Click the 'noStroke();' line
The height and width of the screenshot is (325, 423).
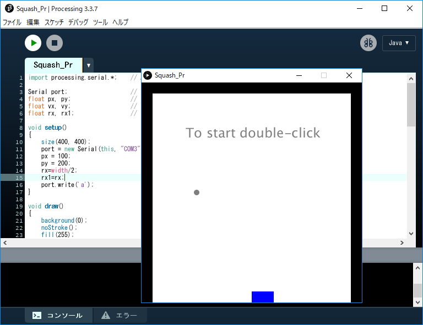[59, 228]
